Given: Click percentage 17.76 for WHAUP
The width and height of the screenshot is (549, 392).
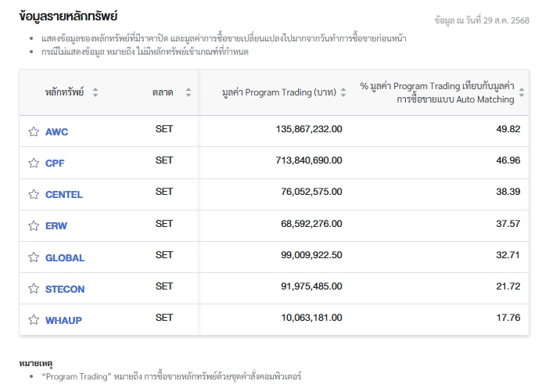Looking at the screenshot, I should tap(508, 318).
